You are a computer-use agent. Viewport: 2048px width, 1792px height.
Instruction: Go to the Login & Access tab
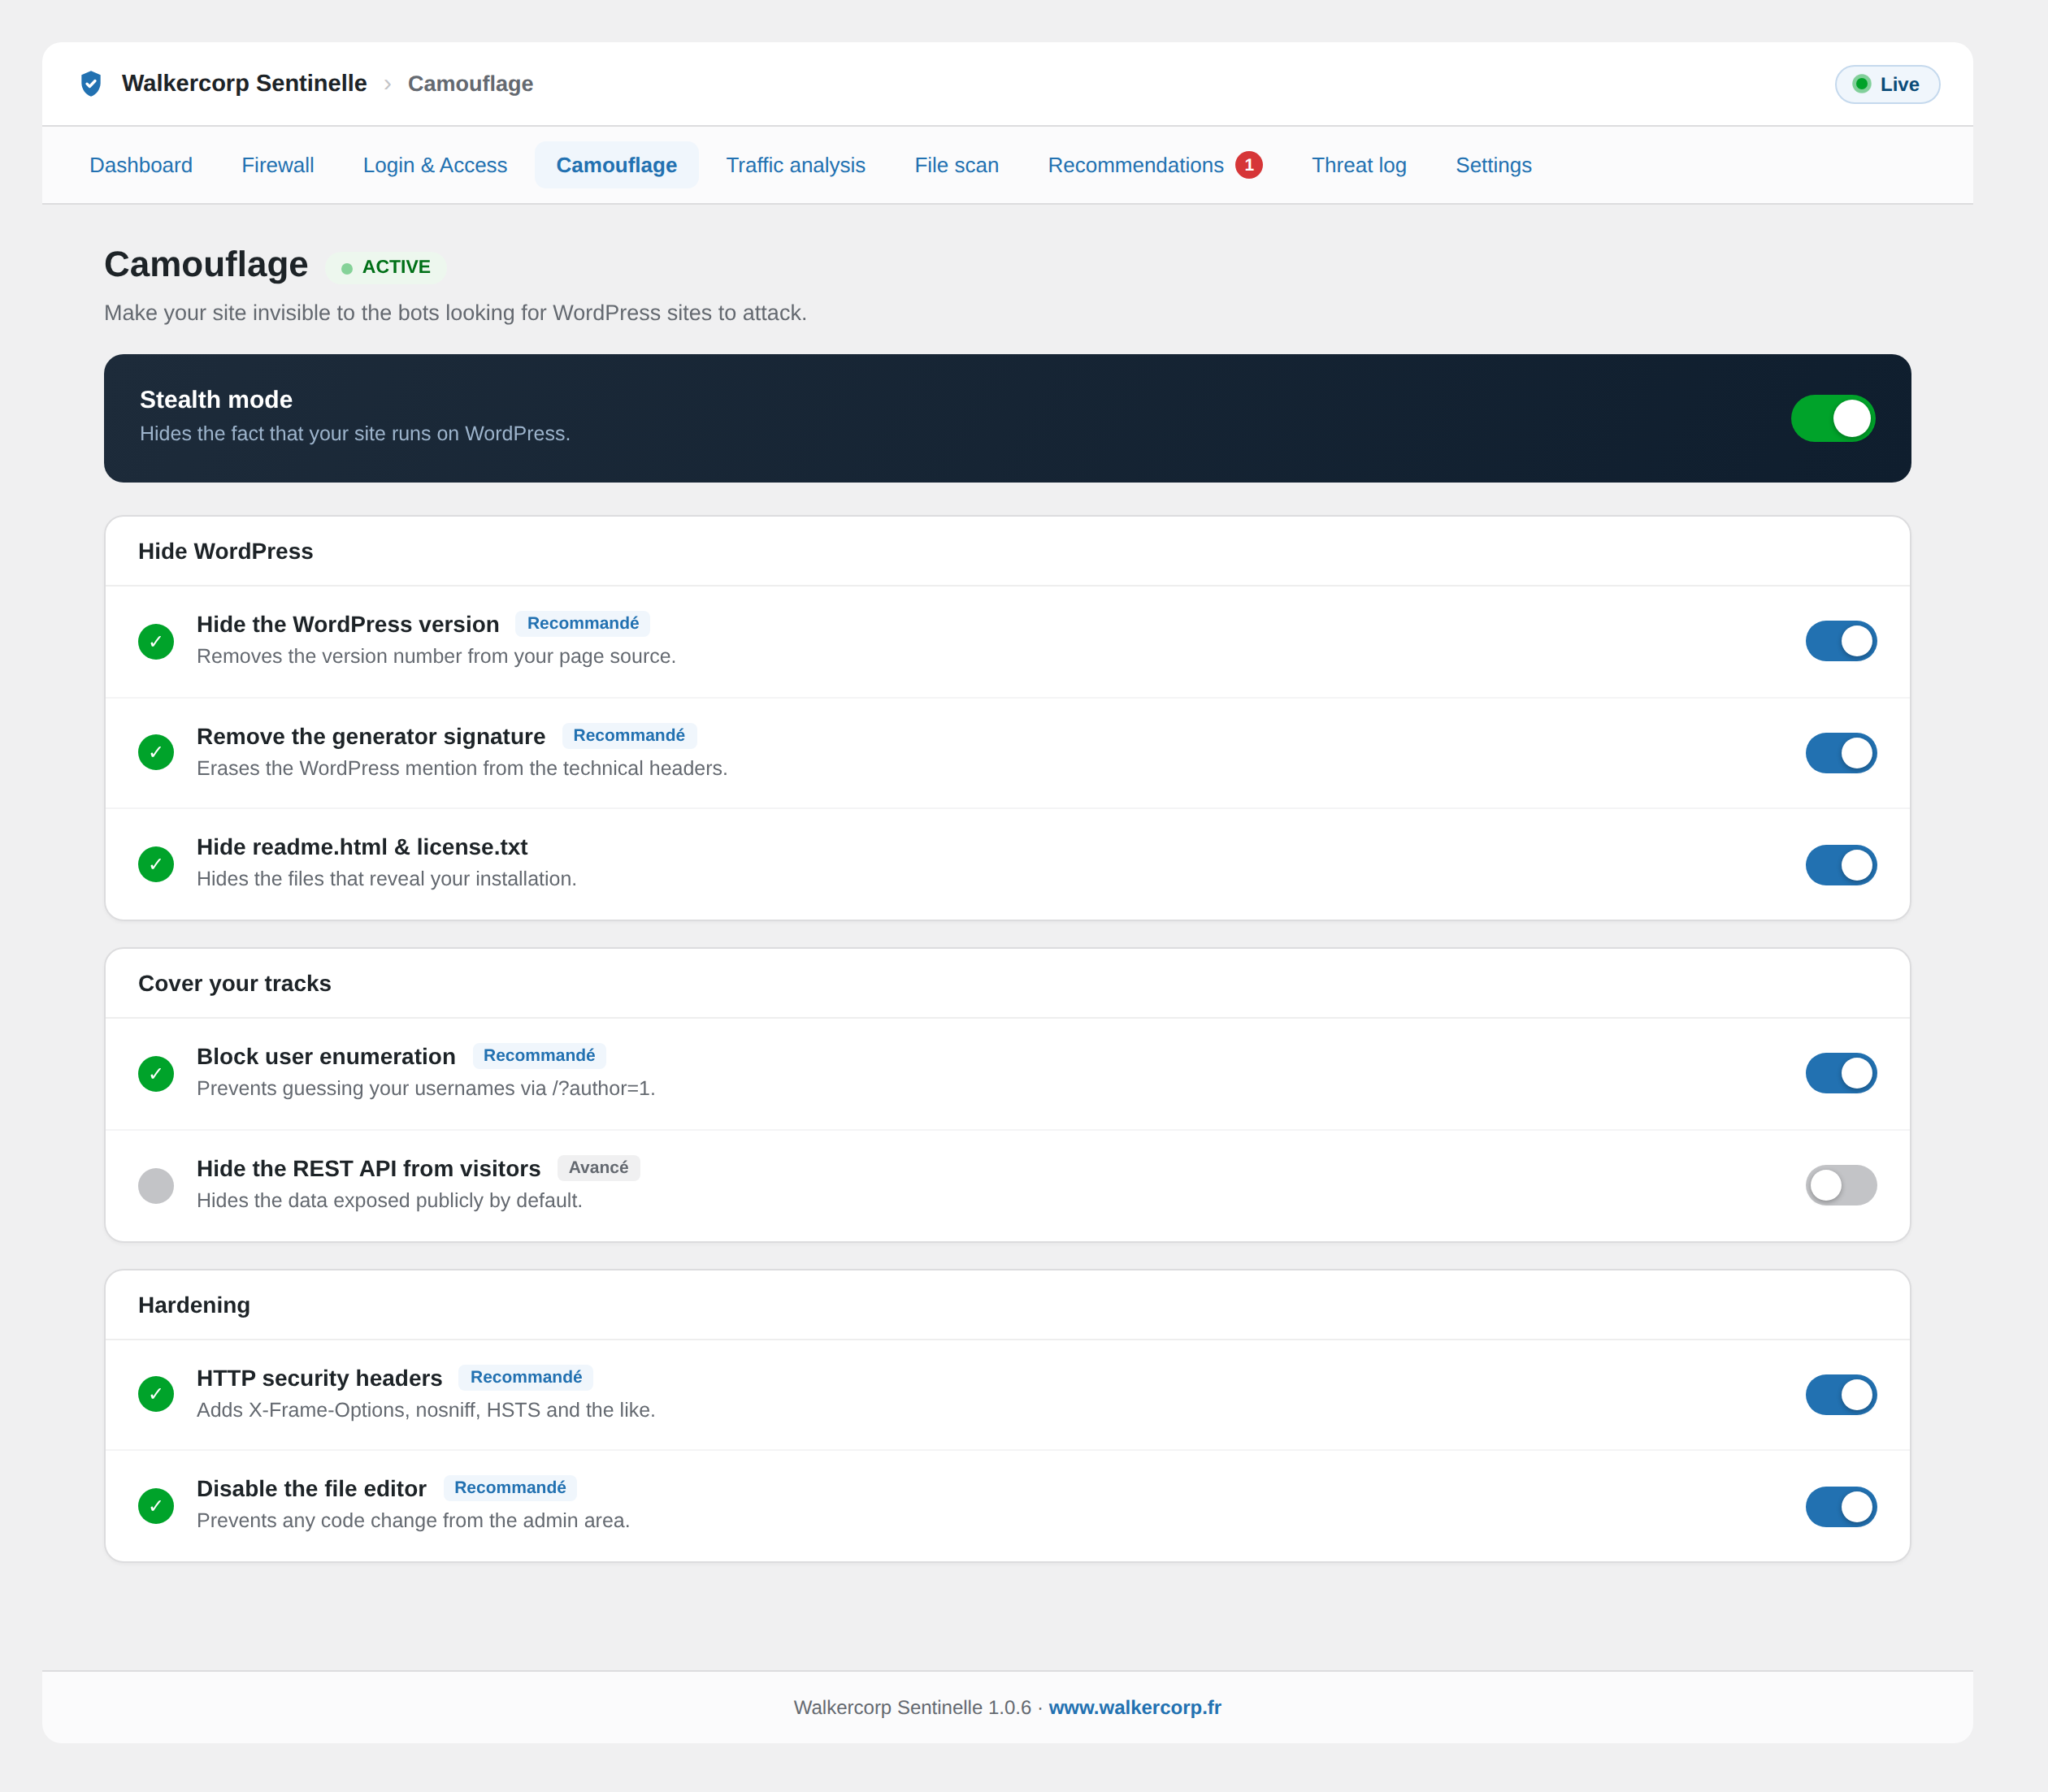tap(436, 165)
